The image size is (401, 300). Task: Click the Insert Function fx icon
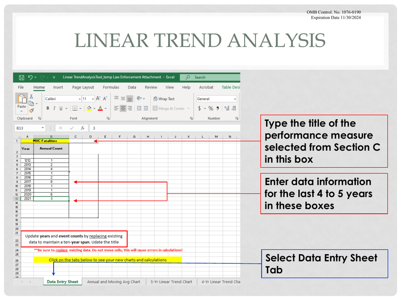(83, 128)
